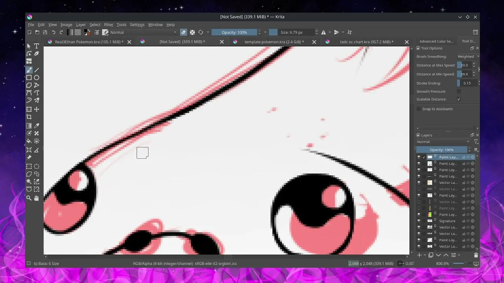Hide the Signature layer with its eye
The height and width of the screenshot is (283, 504).
(419, 221)
